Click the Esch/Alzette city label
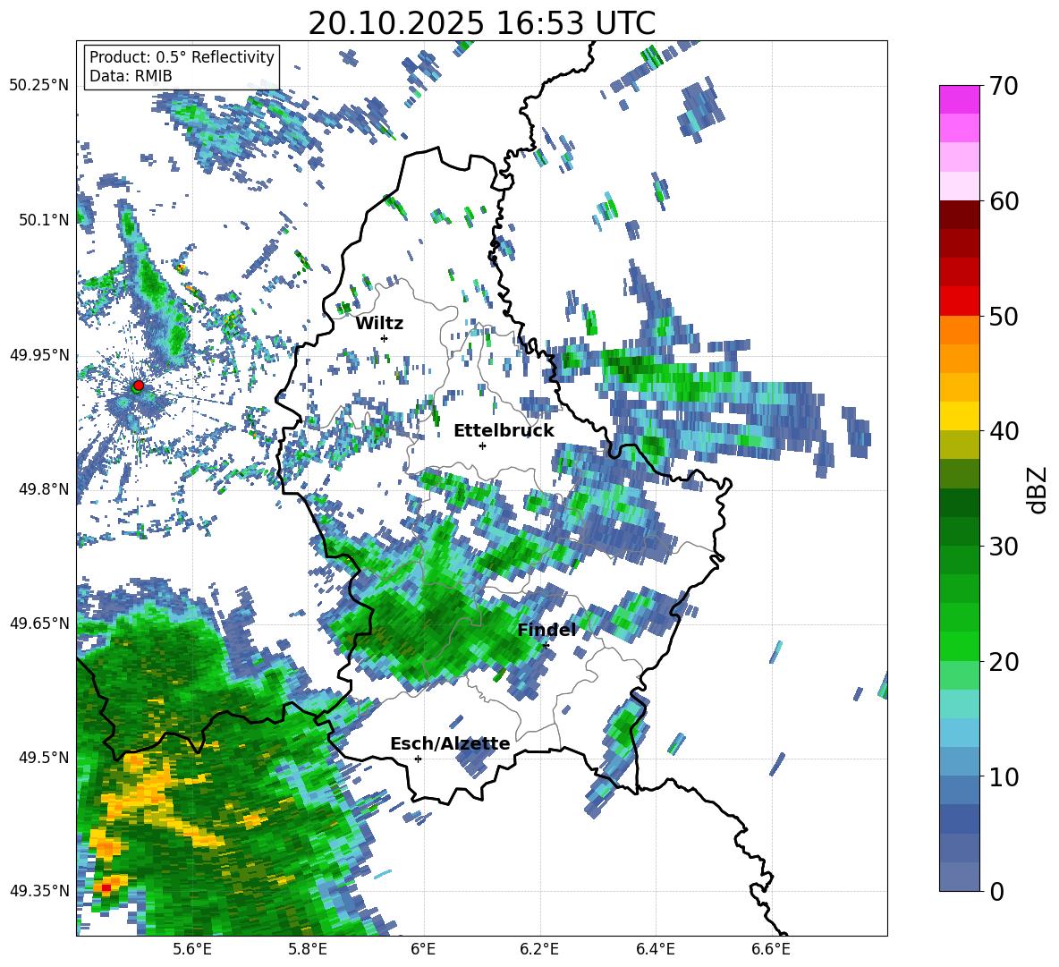Viewport: 1059px width, 967px height. point(450,744)
